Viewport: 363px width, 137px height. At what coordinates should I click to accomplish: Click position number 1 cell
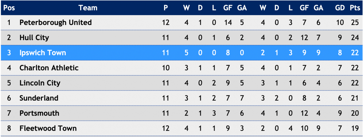9,22
